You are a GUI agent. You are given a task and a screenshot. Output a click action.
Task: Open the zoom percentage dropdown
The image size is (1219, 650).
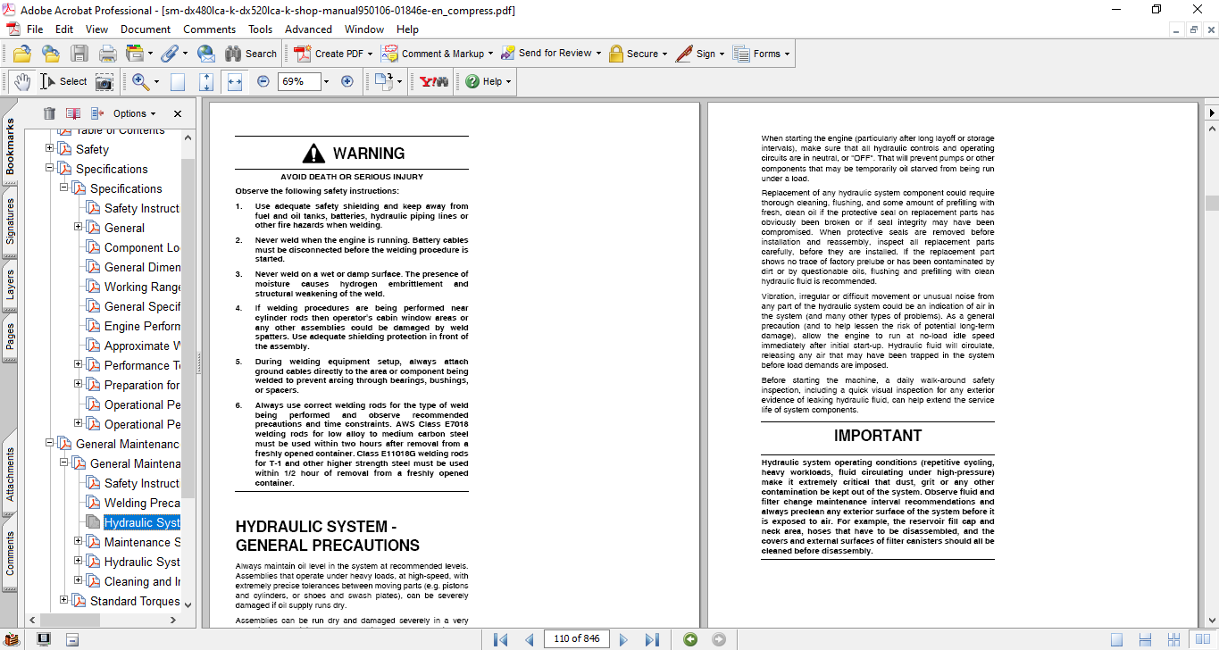[x=326, y=81]
